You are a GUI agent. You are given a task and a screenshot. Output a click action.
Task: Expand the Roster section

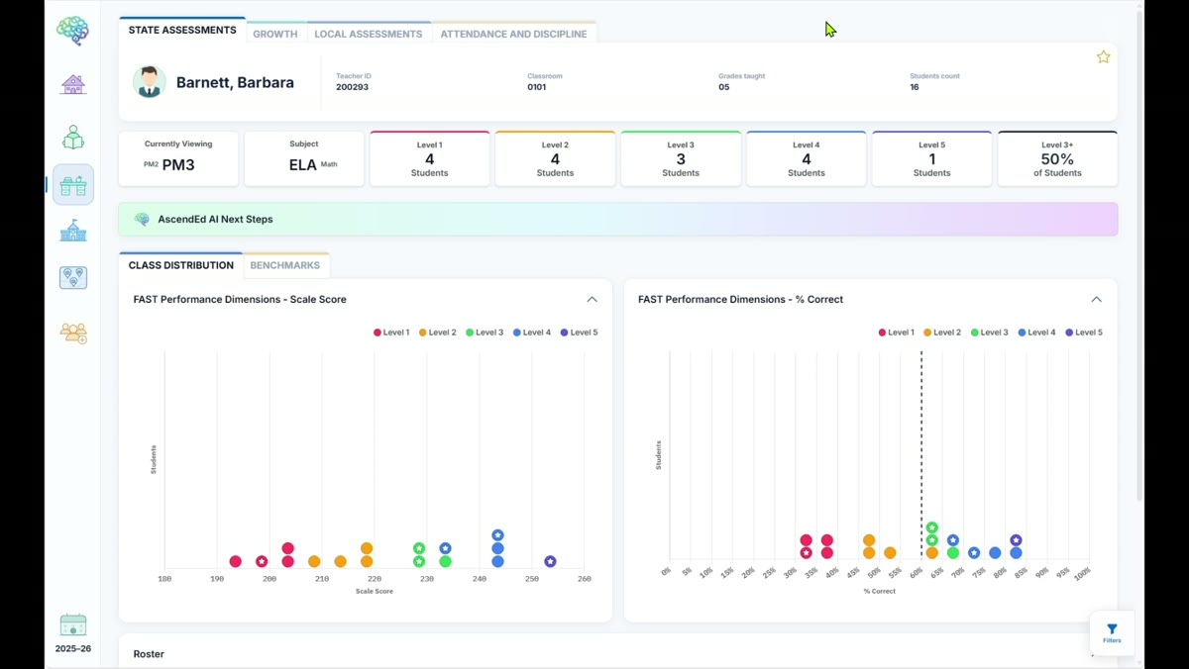(x=618, y=653)
